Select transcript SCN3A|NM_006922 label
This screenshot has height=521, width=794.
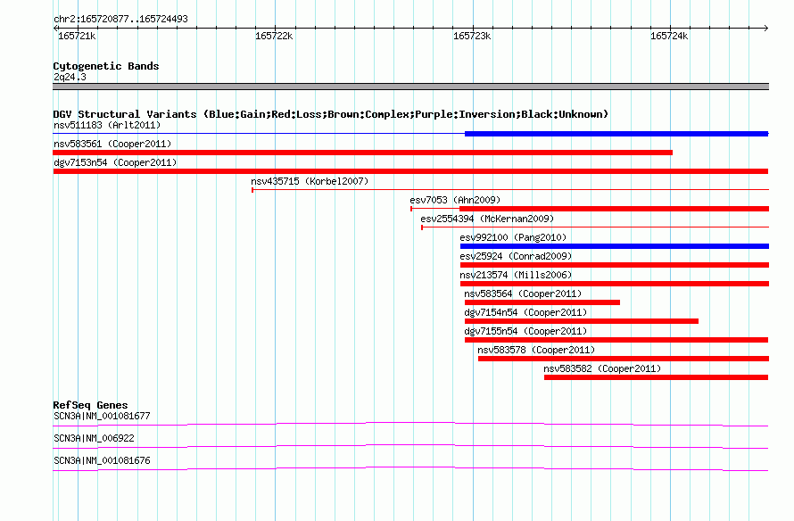tap(94, 438)
